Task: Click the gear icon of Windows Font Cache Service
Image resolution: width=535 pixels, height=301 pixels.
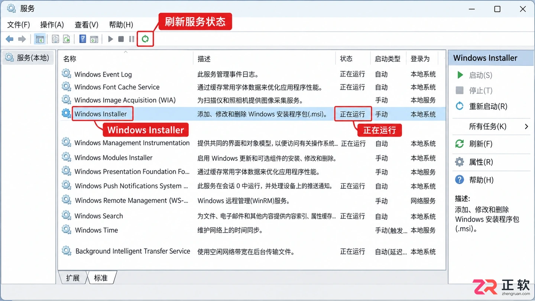Action: click(x=67, y=87)
